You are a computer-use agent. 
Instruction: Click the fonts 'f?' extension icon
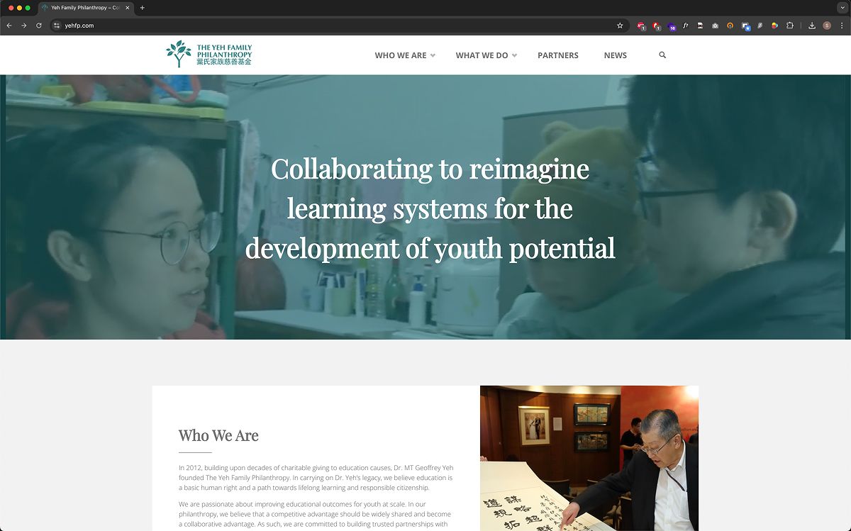[686, 26]
